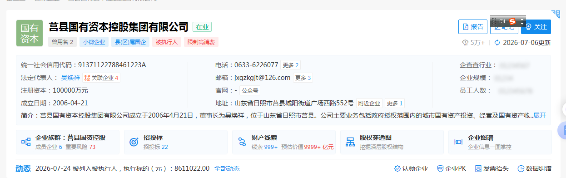The height and width of the screenshot is (178, 566).
Task: Click 发票抬头 link text
Action: (x=496, y=168)
